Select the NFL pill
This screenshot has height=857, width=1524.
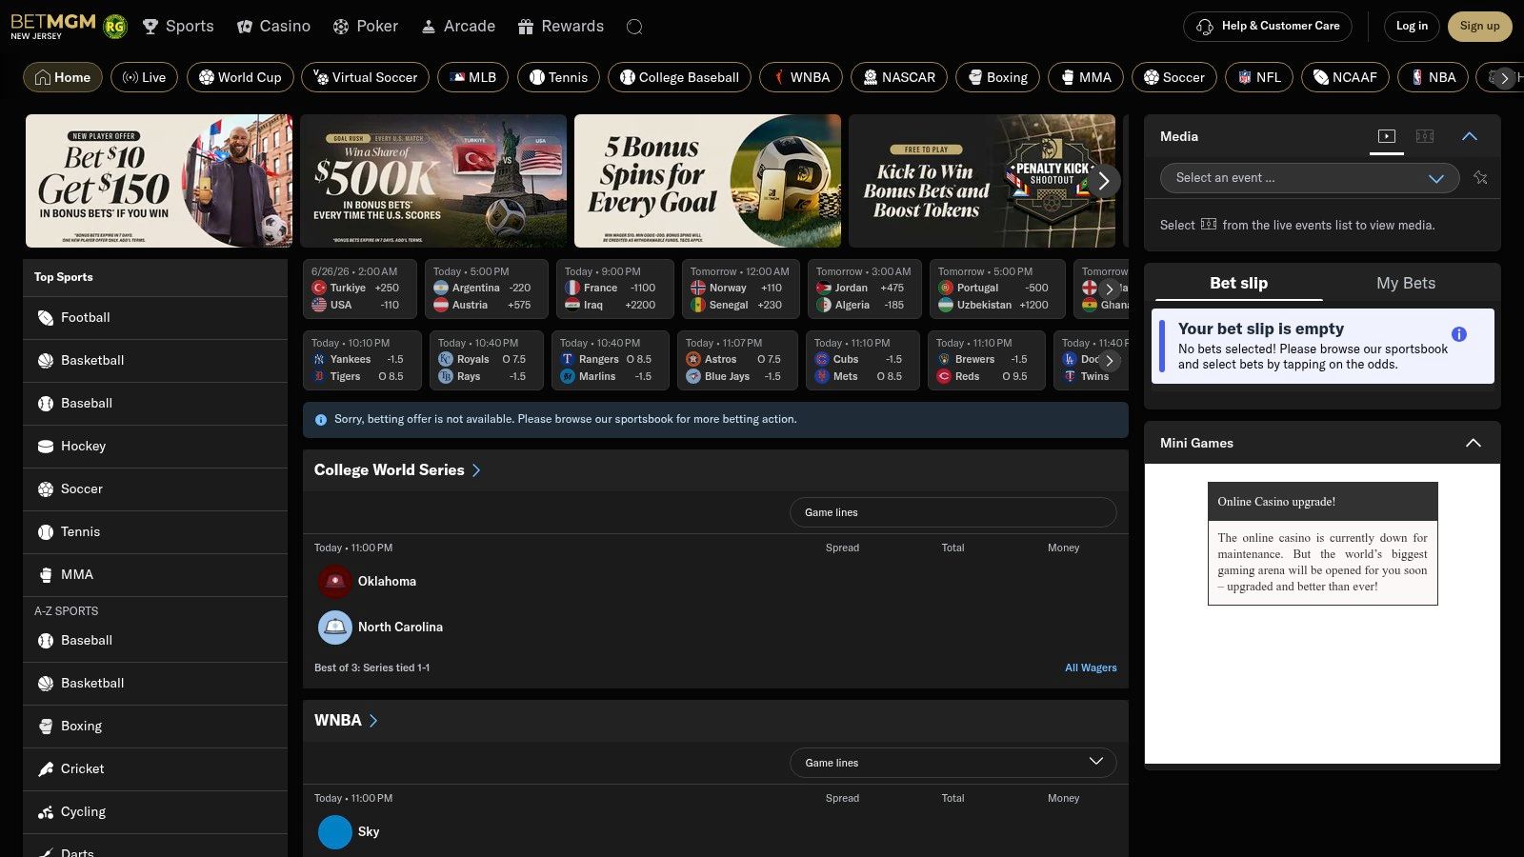coord(1259,77)
